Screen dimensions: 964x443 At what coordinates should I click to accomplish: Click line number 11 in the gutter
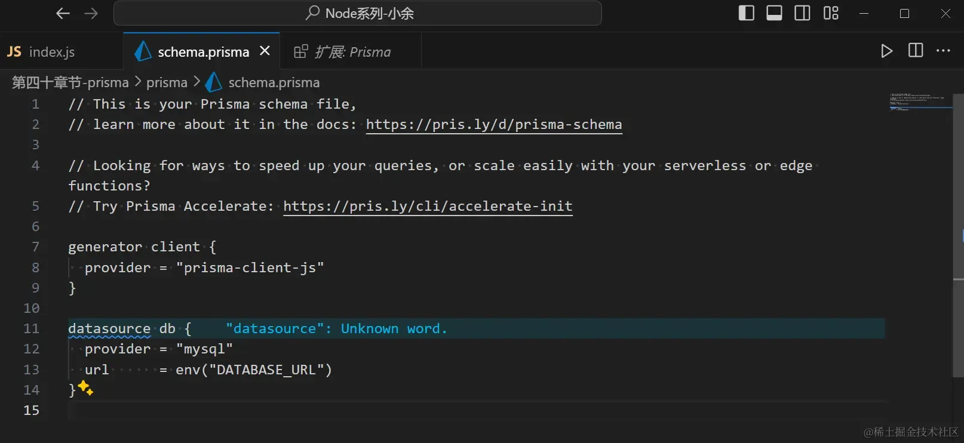point(32,328)
